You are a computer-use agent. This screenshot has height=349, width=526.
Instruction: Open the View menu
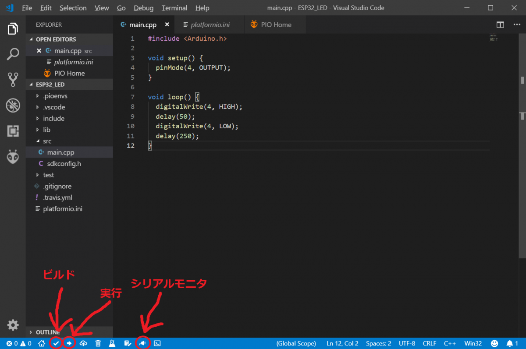point(102,8)
